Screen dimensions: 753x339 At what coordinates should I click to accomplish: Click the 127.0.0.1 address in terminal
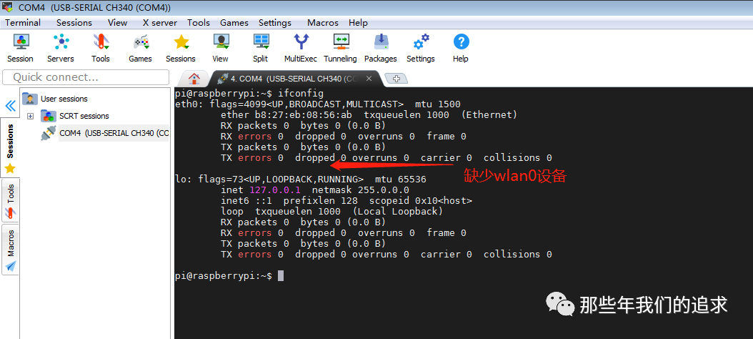[275, 190]
